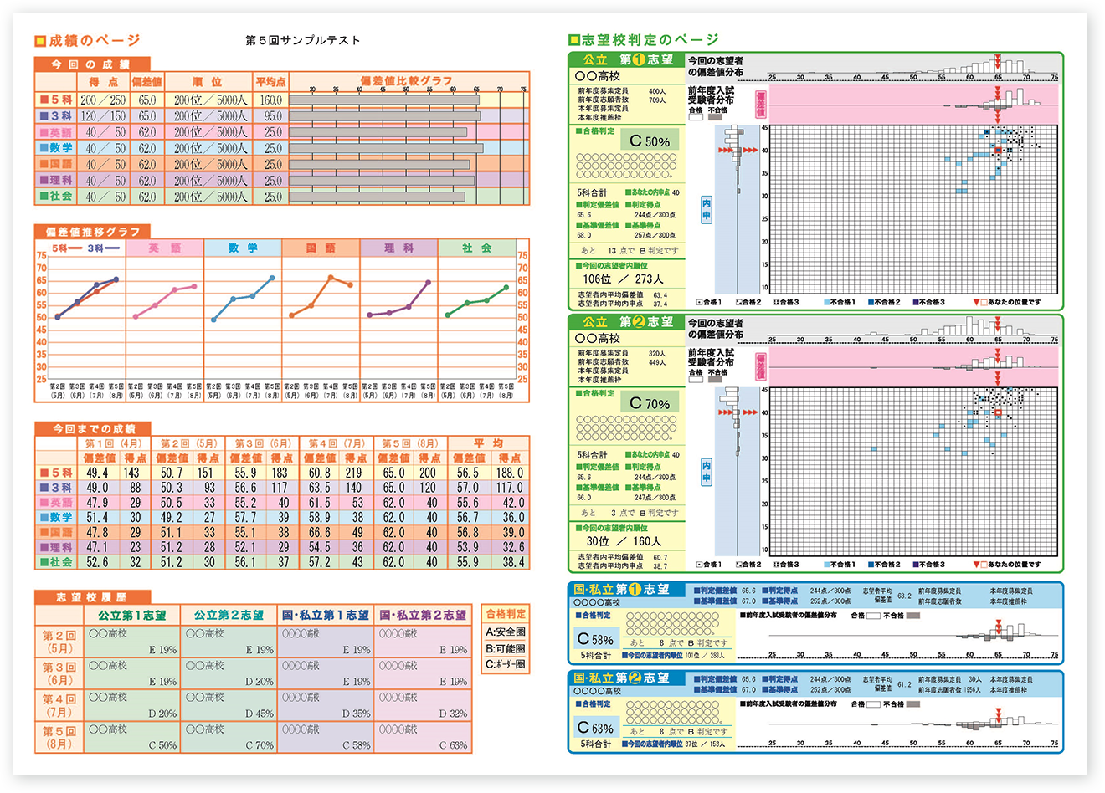
Task: Select the D 45% result cell
Action: [259, 714]
